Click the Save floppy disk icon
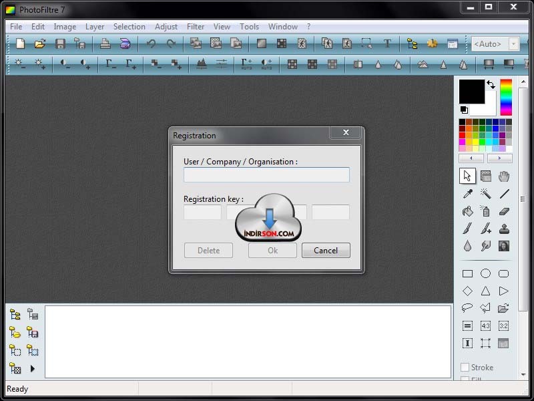This screenshot has height=401, width=534. tap(60, 43)
